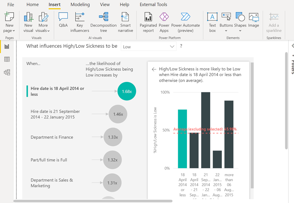Image resolution: width=294 pixels, height=203 pixels.
Task: Click the back arrow in the detail pane
Action: [154, 70]
